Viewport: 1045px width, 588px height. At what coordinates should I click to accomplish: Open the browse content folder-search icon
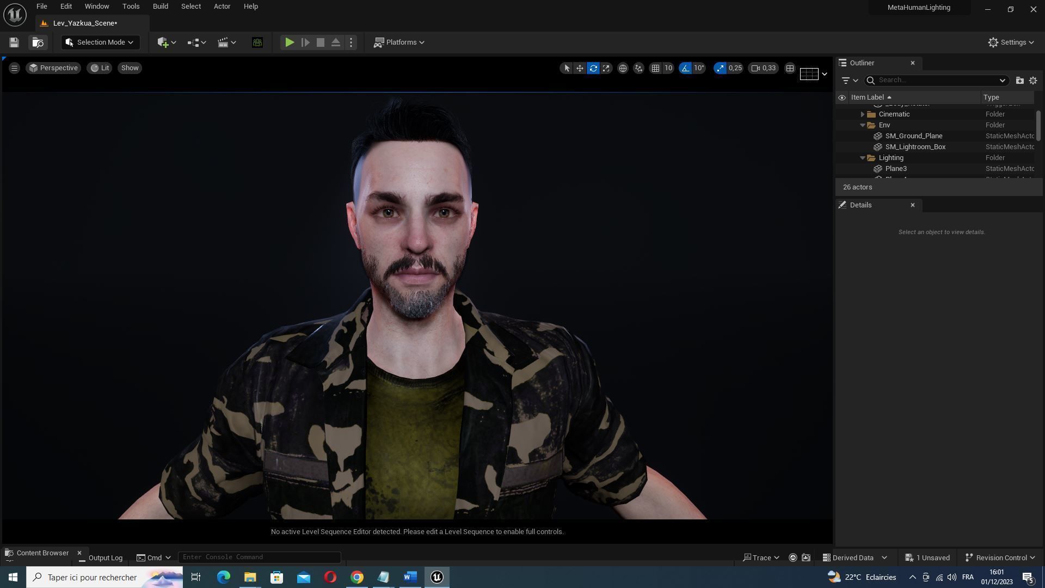pyautogui.click(x=38, y=42)
